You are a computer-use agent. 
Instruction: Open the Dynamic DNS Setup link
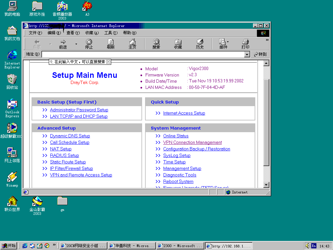(x=70, y=136)
